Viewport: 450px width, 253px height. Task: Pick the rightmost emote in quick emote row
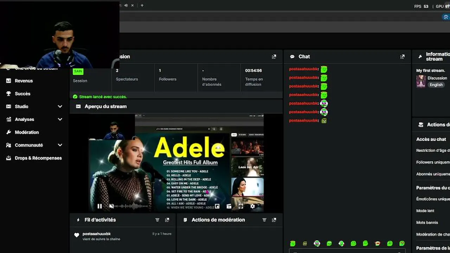pos(402,244)
